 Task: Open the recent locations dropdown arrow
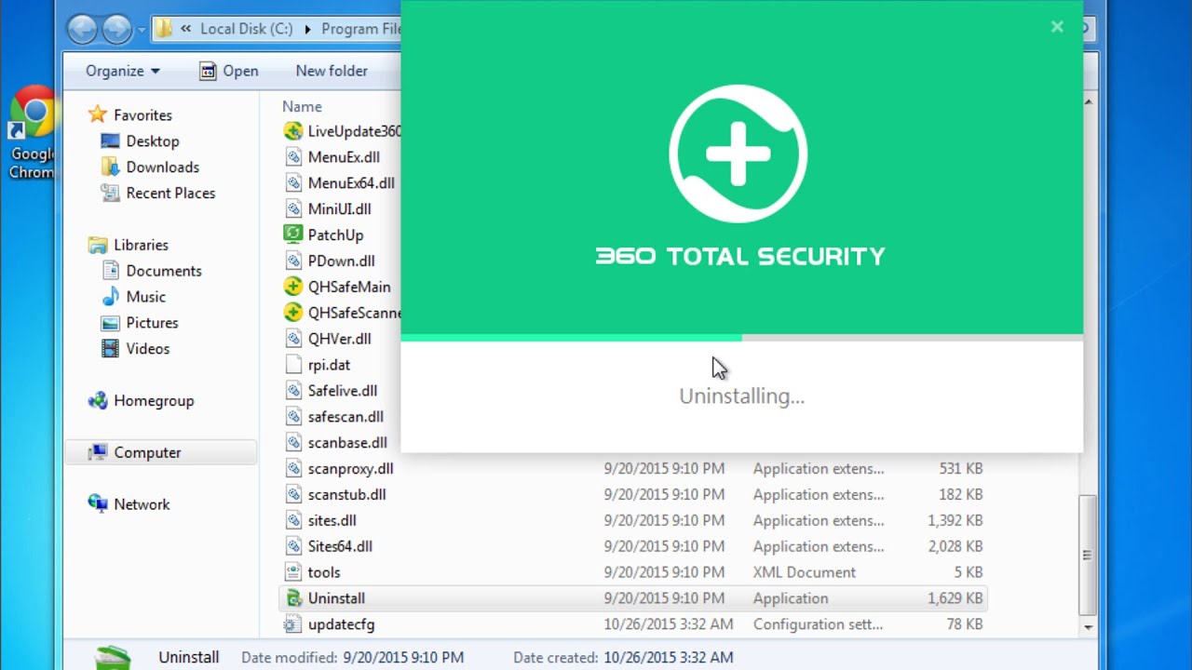click(142, 30)
